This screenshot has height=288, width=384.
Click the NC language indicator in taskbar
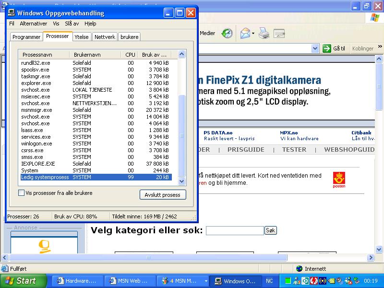tap(269, 281)
